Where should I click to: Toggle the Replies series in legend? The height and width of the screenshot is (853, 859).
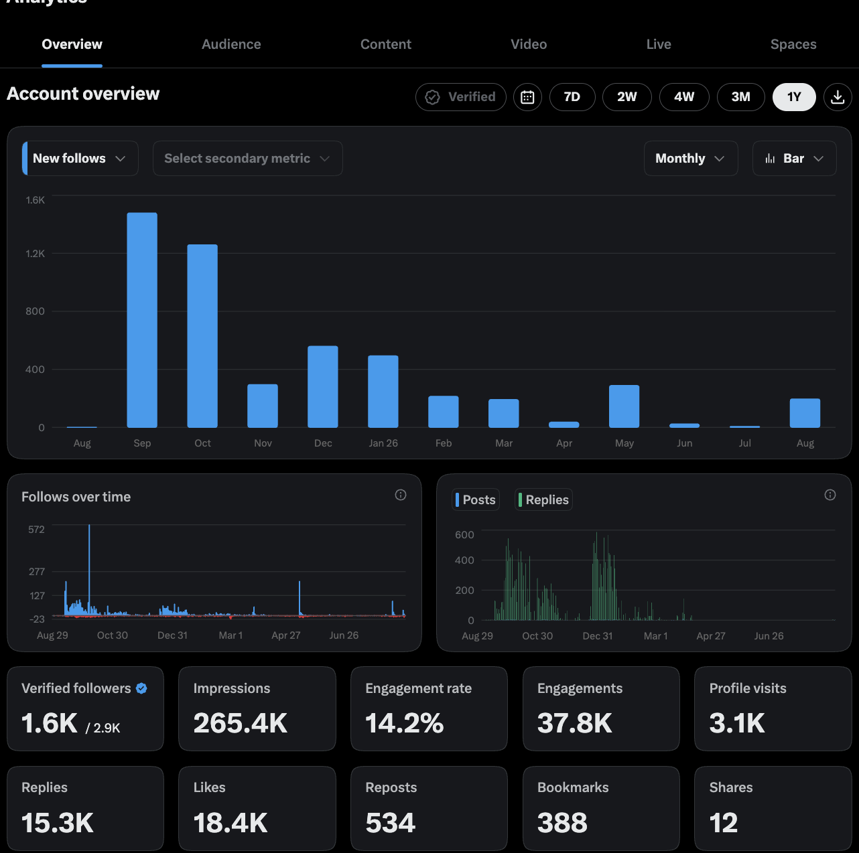(x=543, y=499)
